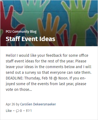The width and height of the screenshot is (98, 120).
Task: Expand the truncated ellipsis after 'vote on those'
Action: [x=31, y=89]
